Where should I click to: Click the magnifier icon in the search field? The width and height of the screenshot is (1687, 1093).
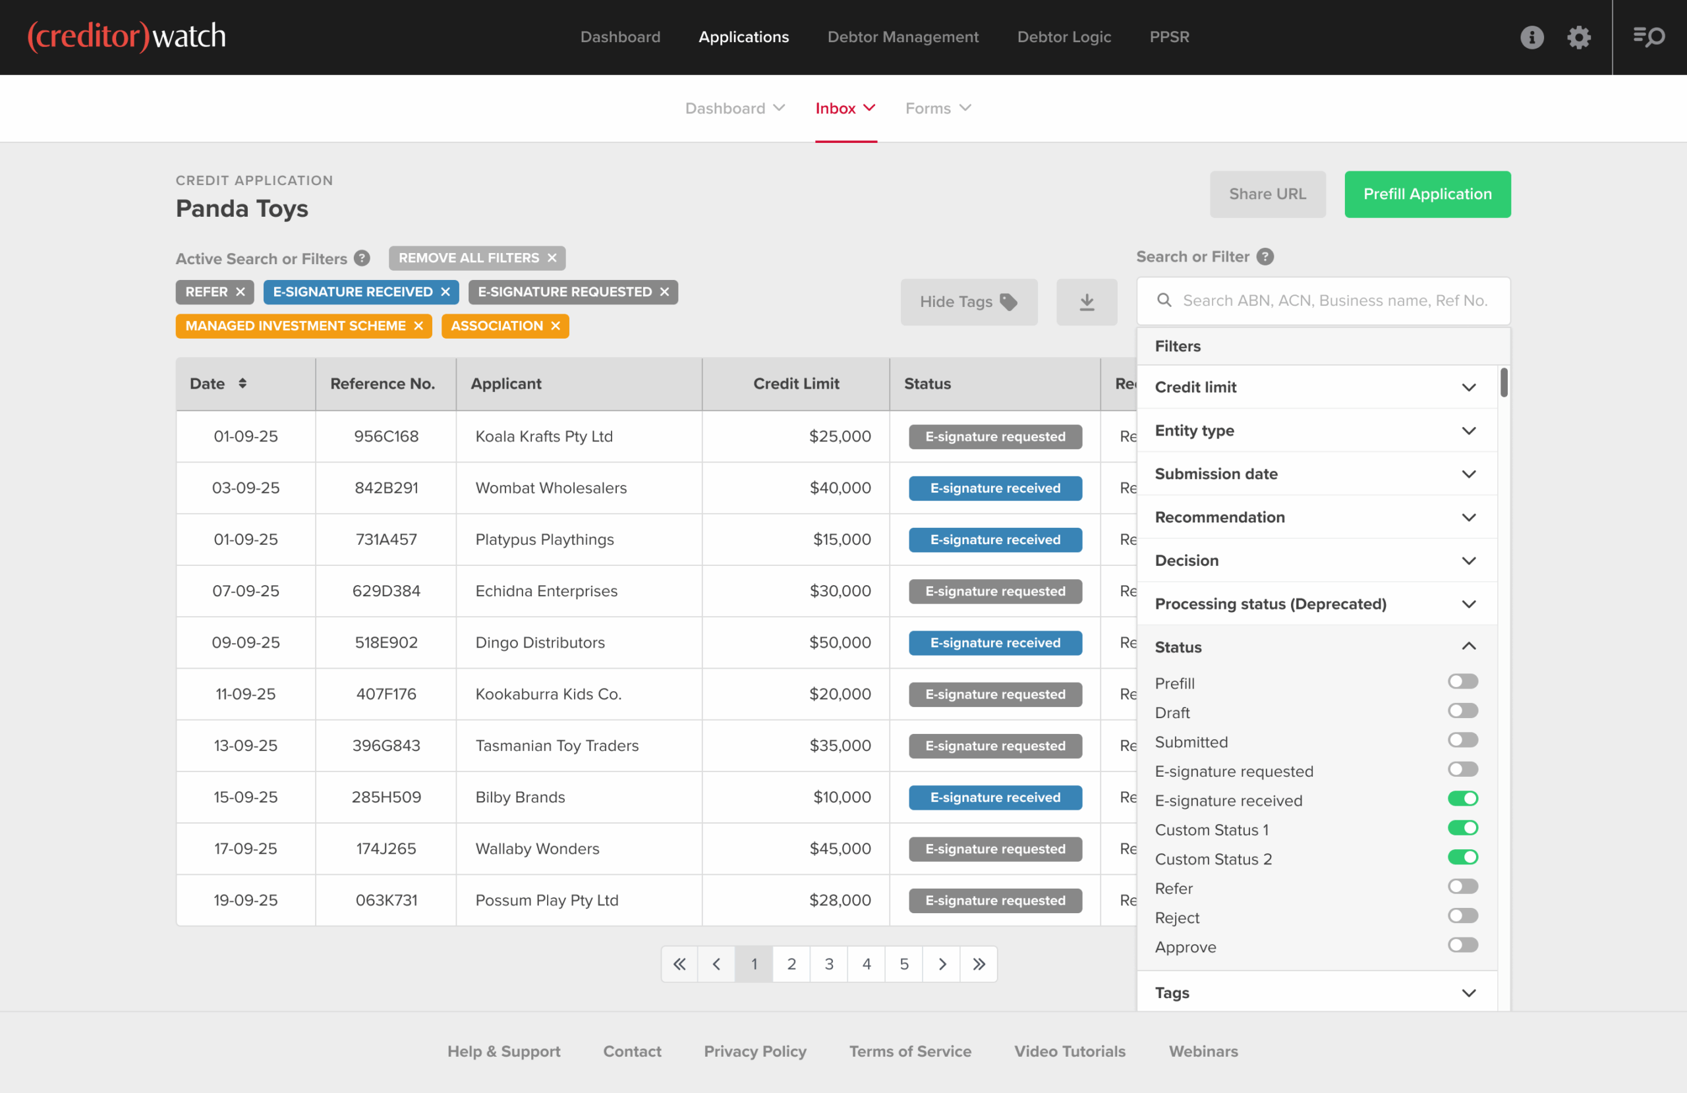click(1164, 300)
